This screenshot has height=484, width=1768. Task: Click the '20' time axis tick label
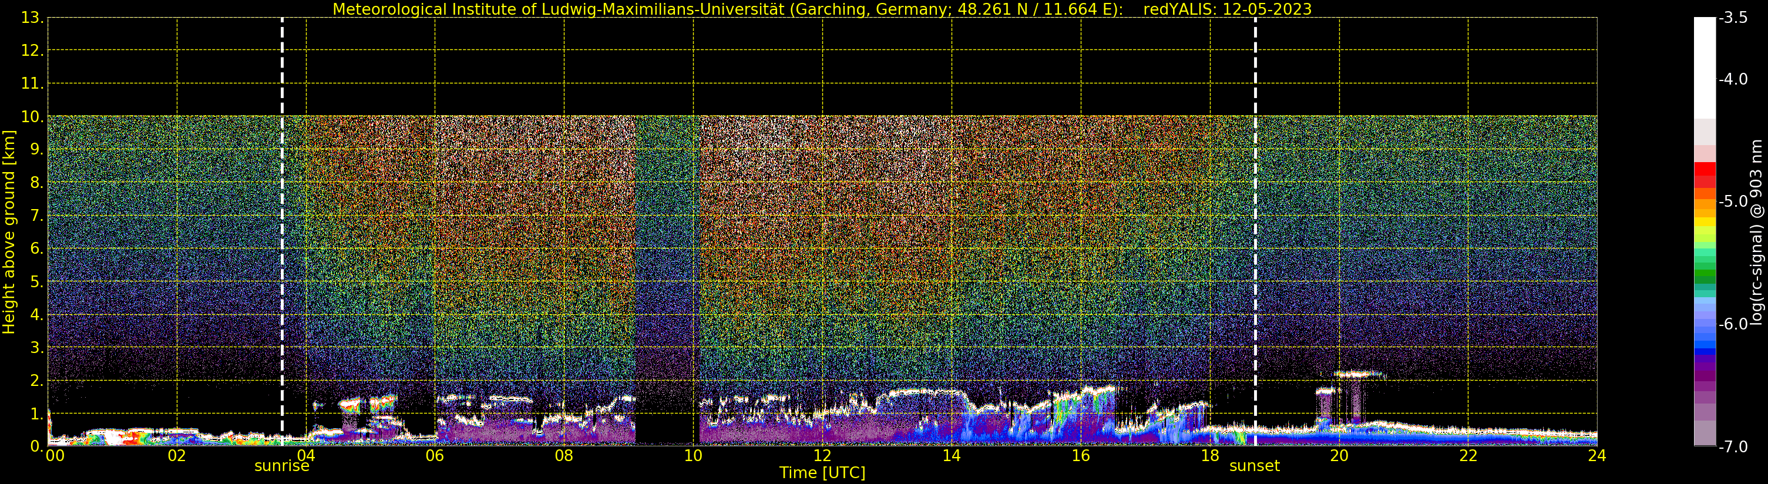pos(1339,455)
